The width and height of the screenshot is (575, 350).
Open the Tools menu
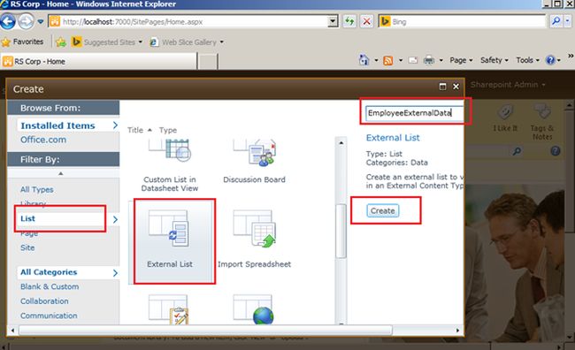528,60
